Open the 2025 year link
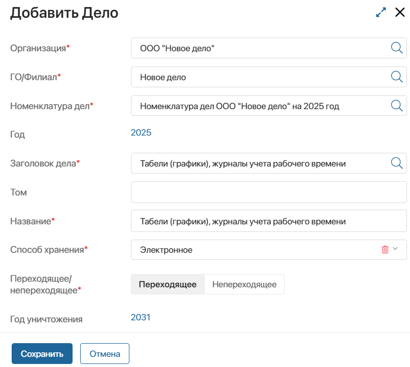Image resolution: width=410 pixels, height=367 pixels. 141,132
